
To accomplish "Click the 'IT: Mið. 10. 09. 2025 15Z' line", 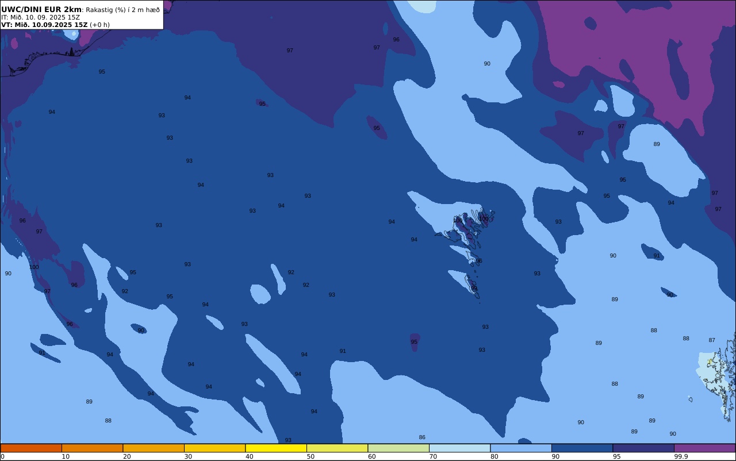I will pos(40,17).
